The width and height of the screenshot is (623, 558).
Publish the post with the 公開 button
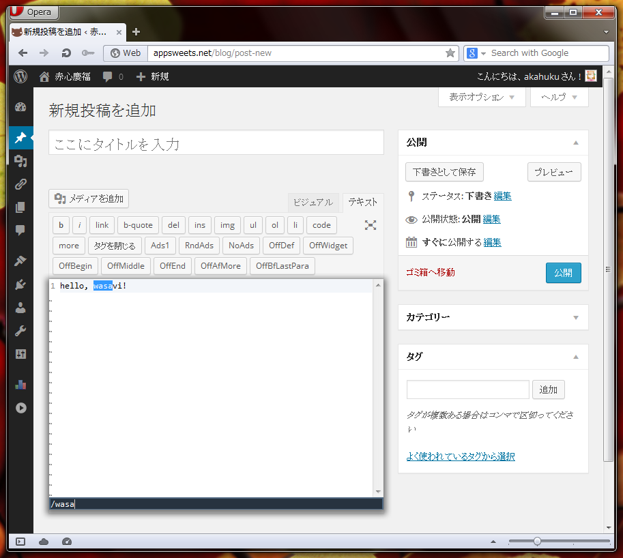coord(563,272)
